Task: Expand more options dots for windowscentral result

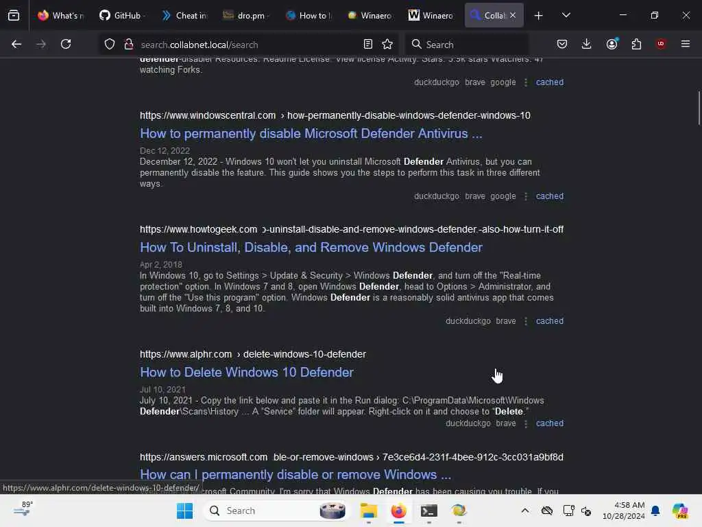Action: 526,196
